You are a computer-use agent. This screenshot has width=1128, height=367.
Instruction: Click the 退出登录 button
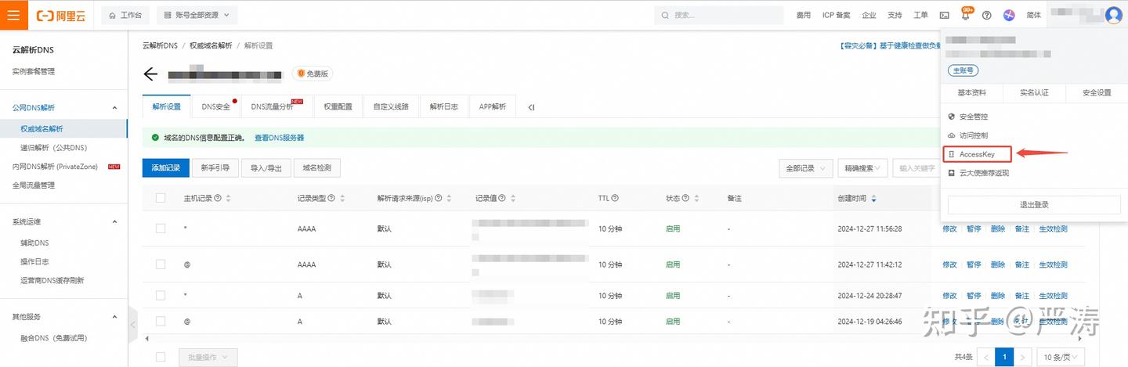click(x=1034, y=204)
